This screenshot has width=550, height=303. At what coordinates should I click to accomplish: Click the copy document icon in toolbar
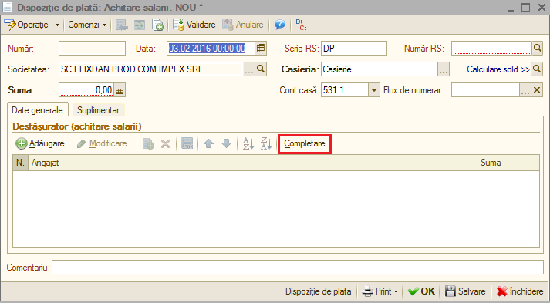[x=157, y=25]
